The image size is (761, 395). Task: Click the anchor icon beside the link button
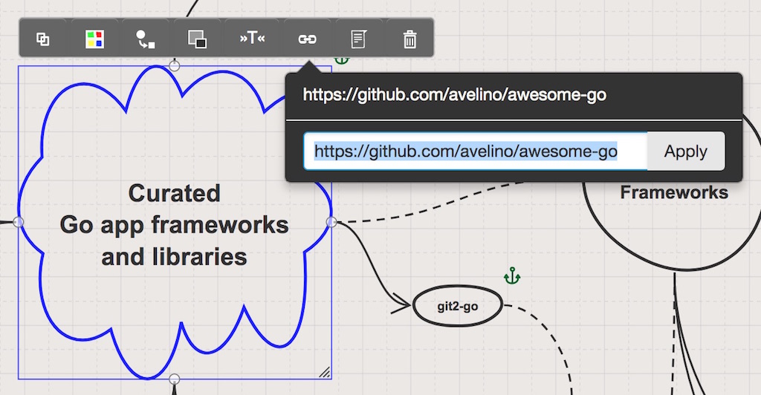[x=342, y=59]
